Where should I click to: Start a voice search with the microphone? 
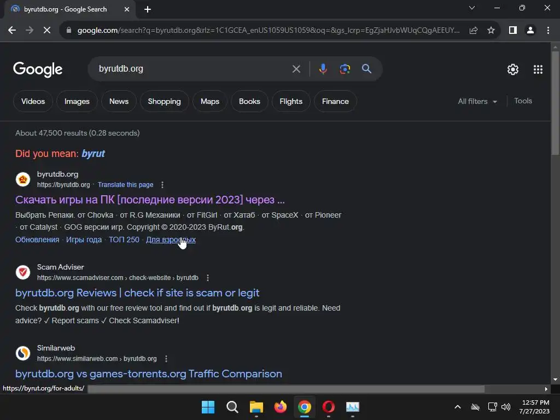pyautogui.click(x=323, y=69)
